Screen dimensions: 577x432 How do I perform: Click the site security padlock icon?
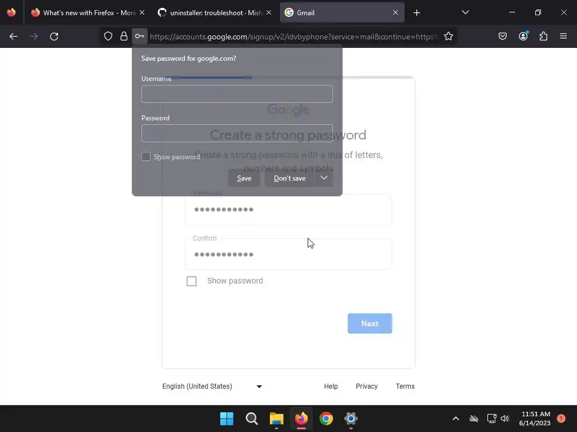coord(123,37)
